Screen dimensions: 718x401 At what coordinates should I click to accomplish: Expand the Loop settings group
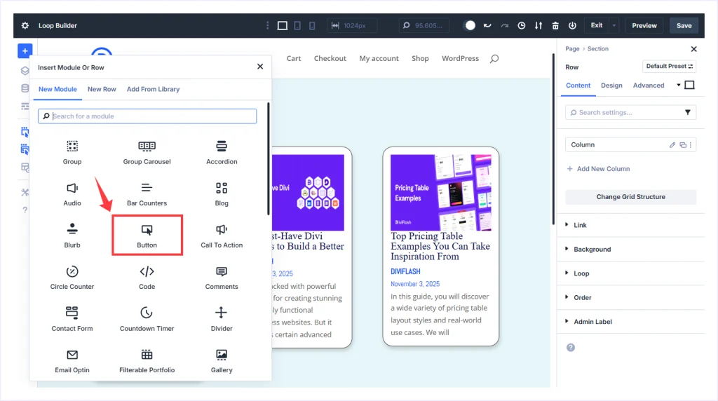coord(581,273)
